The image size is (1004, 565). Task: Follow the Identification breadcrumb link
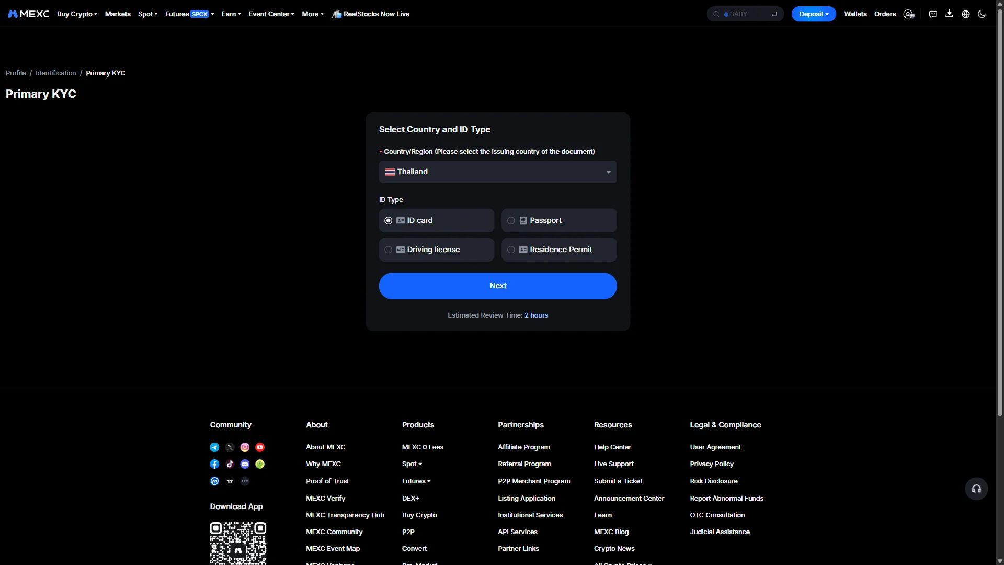pyautogui.click(x=56, y=73)
